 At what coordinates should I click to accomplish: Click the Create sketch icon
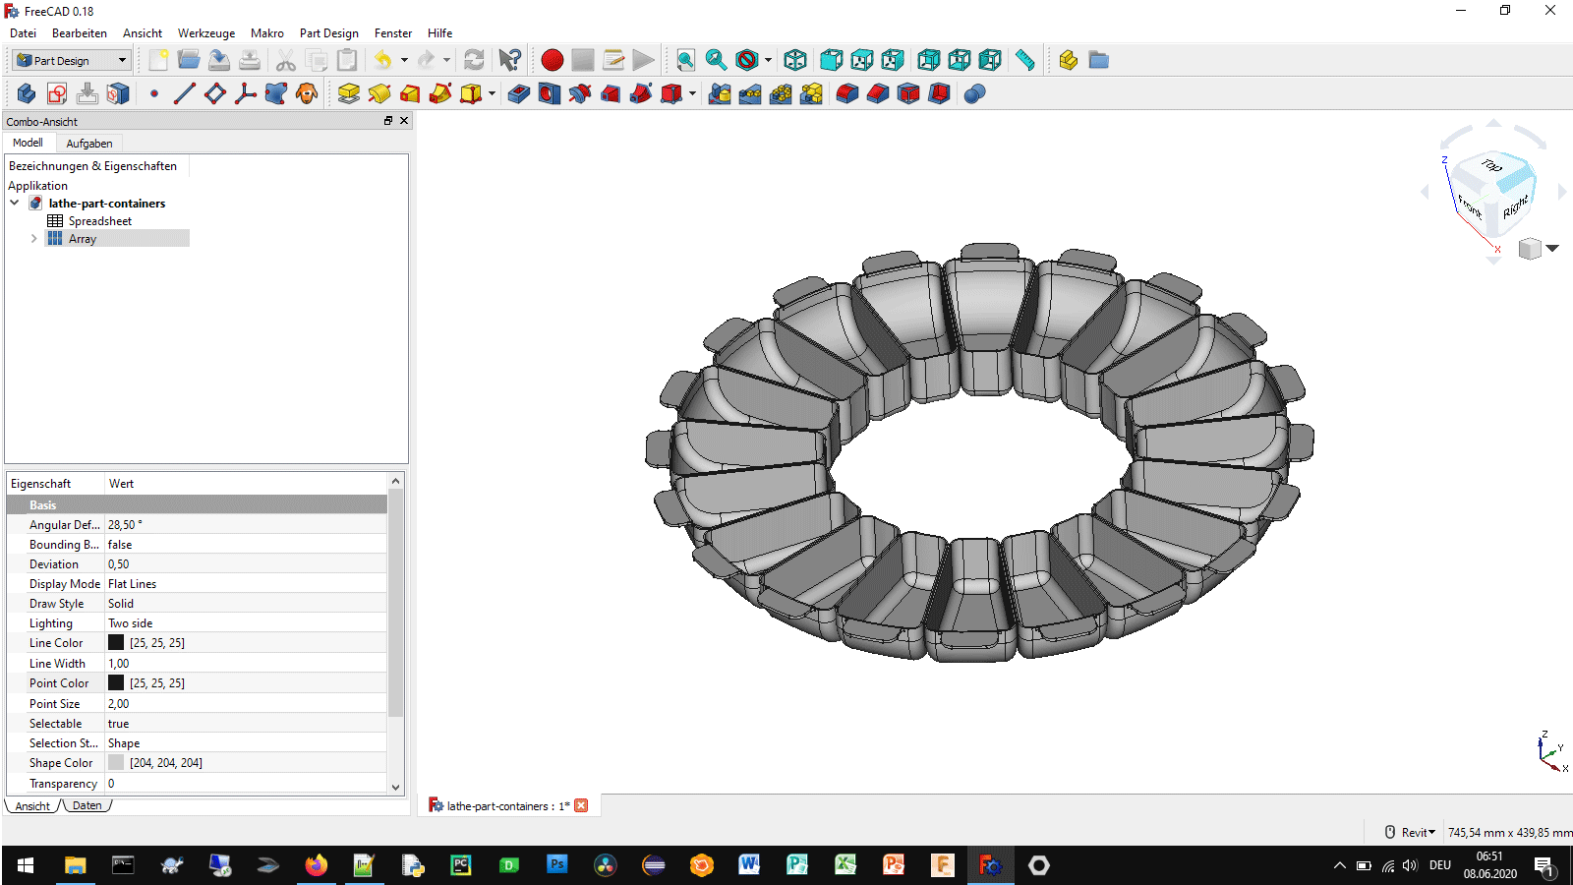click(57, 93)
